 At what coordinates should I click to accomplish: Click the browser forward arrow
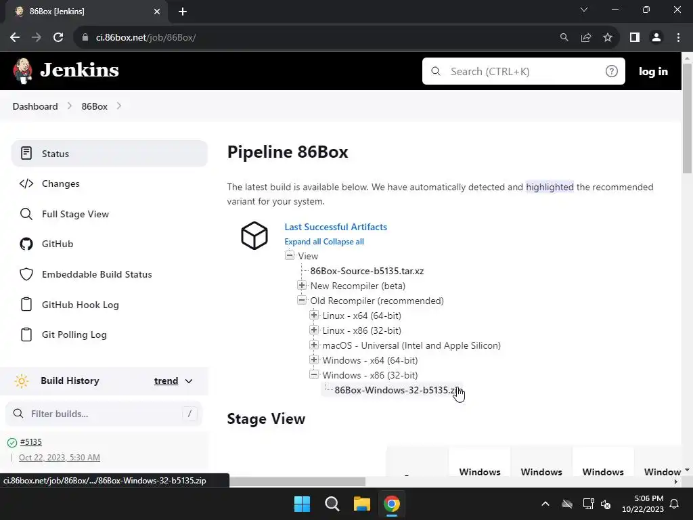37,38
